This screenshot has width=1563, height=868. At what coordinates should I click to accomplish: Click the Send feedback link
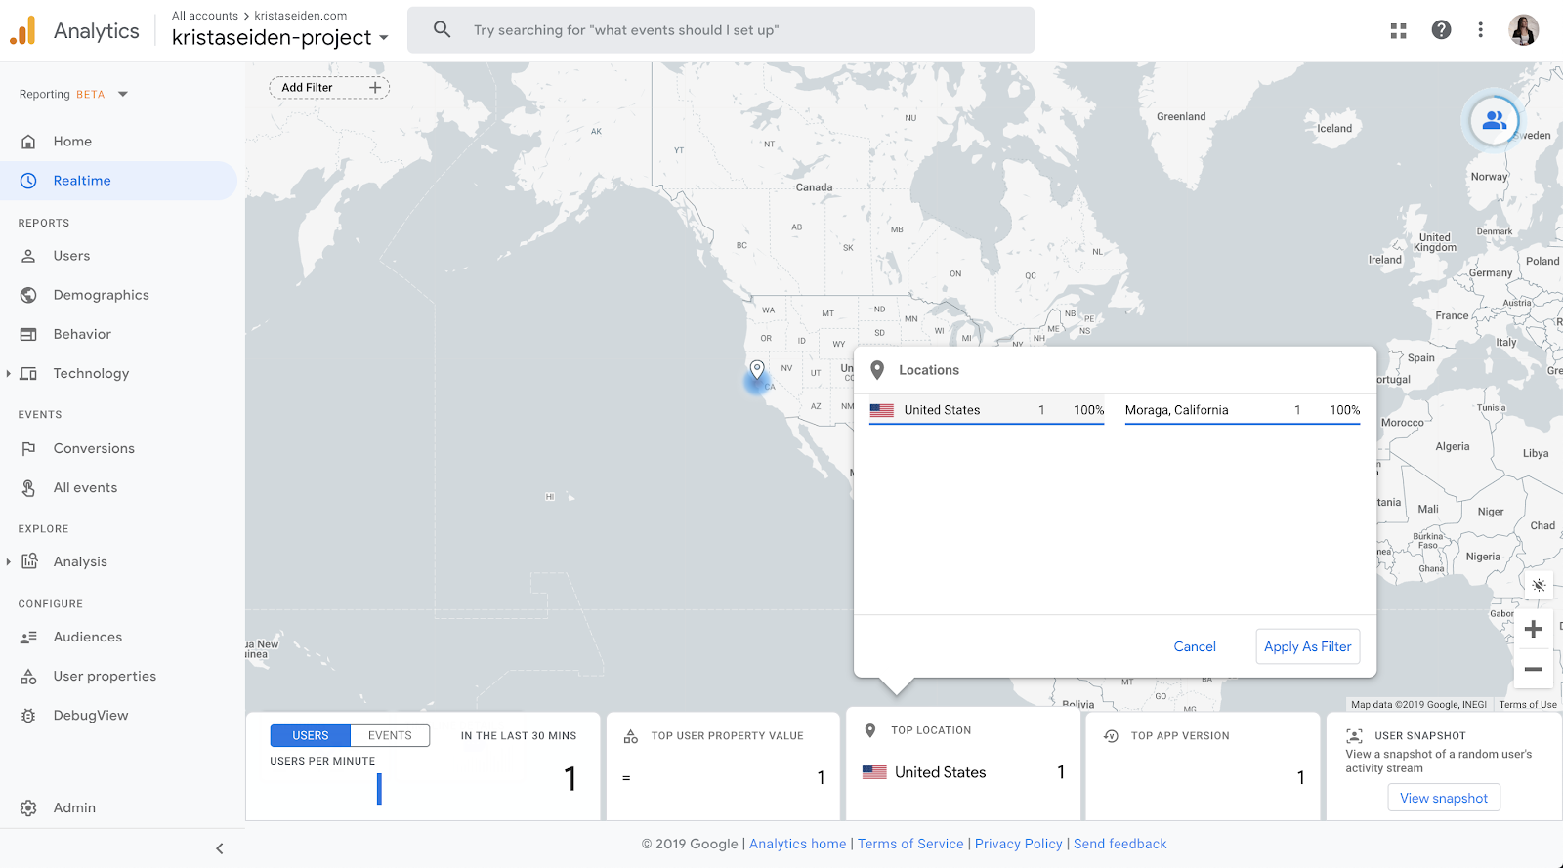click(x=1120, y=844)
